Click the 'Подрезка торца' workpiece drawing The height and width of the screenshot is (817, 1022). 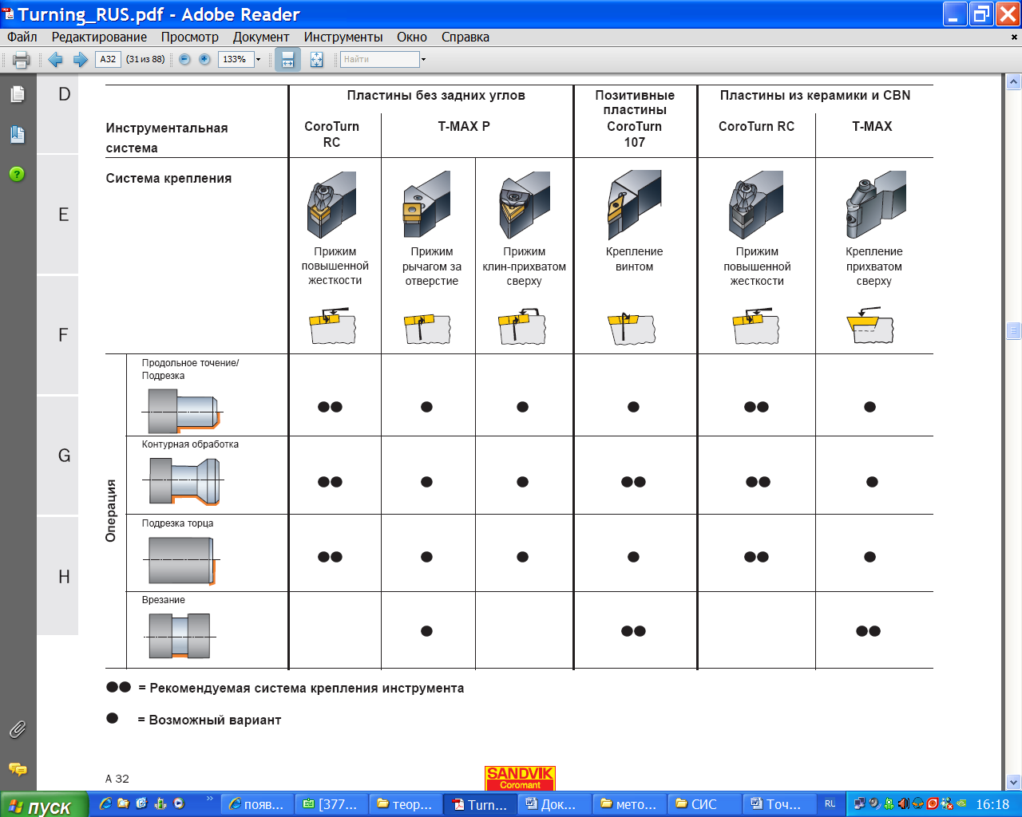pos(182,561)
